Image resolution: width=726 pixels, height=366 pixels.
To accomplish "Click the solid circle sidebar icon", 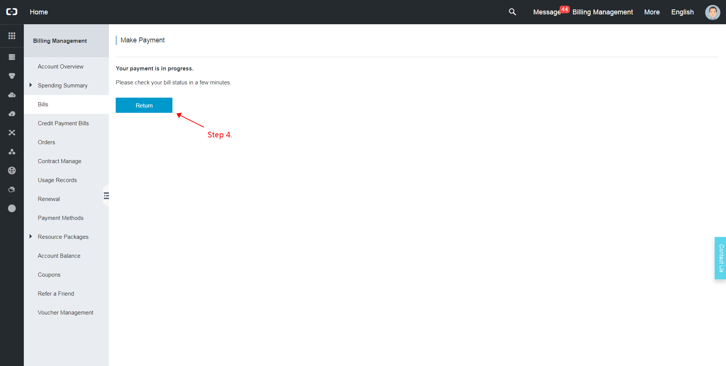I will (12, 209).
